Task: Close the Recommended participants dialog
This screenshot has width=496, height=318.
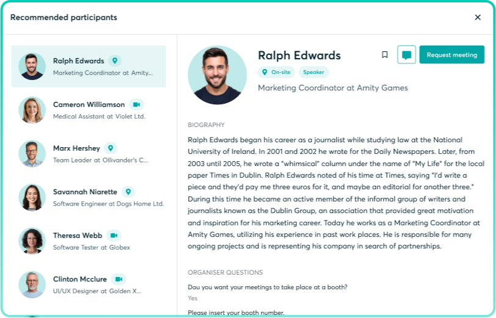Action: click(x=478, y=17)
